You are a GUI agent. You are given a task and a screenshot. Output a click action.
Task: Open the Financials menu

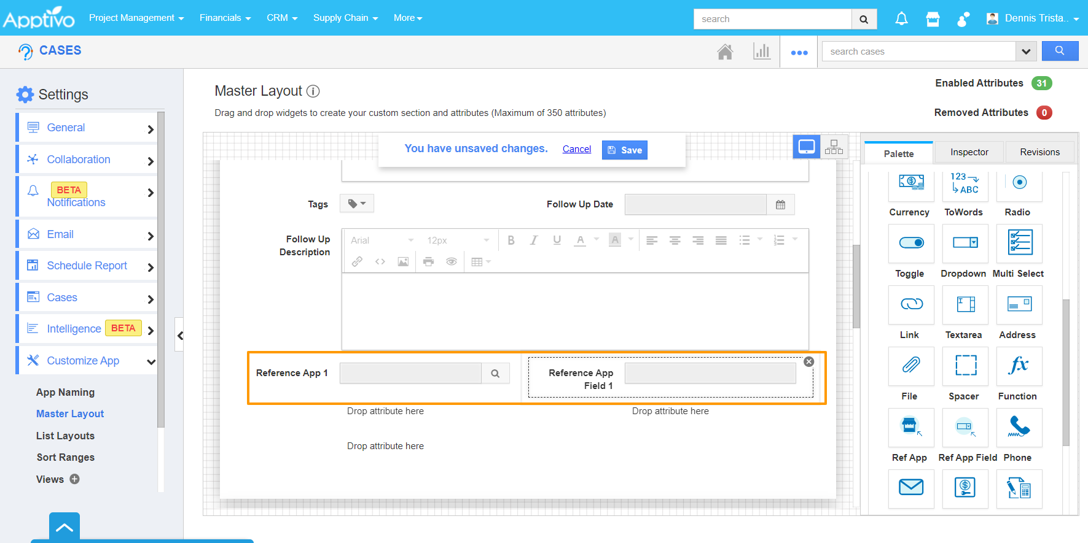225,18
